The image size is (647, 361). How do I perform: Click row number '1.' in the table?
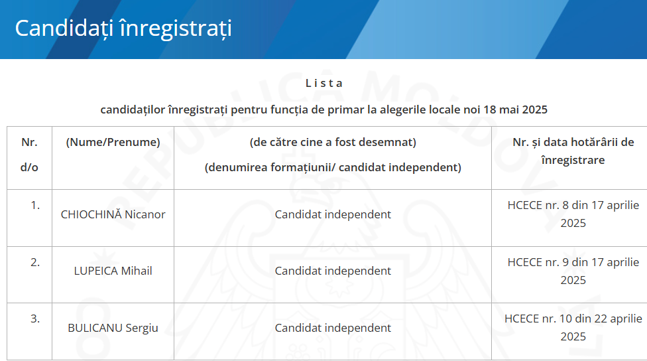tap(35, 205)
